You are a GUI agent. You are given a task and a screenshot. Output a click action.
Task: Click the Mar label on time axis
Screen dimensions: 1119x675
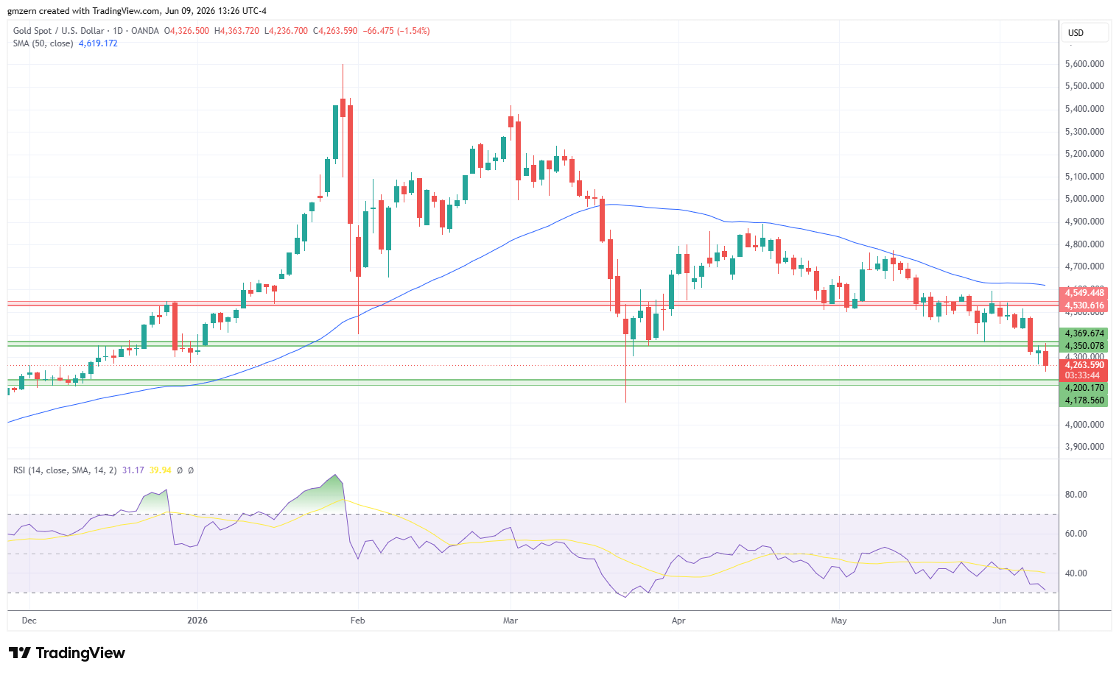pyautogui.click(x=511, y=621)
